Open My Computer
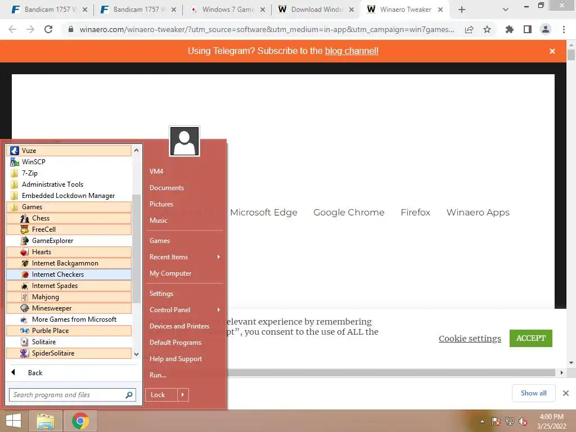This screenshot has width=576, height=432. pyautogui.click(x=170, y=273)
